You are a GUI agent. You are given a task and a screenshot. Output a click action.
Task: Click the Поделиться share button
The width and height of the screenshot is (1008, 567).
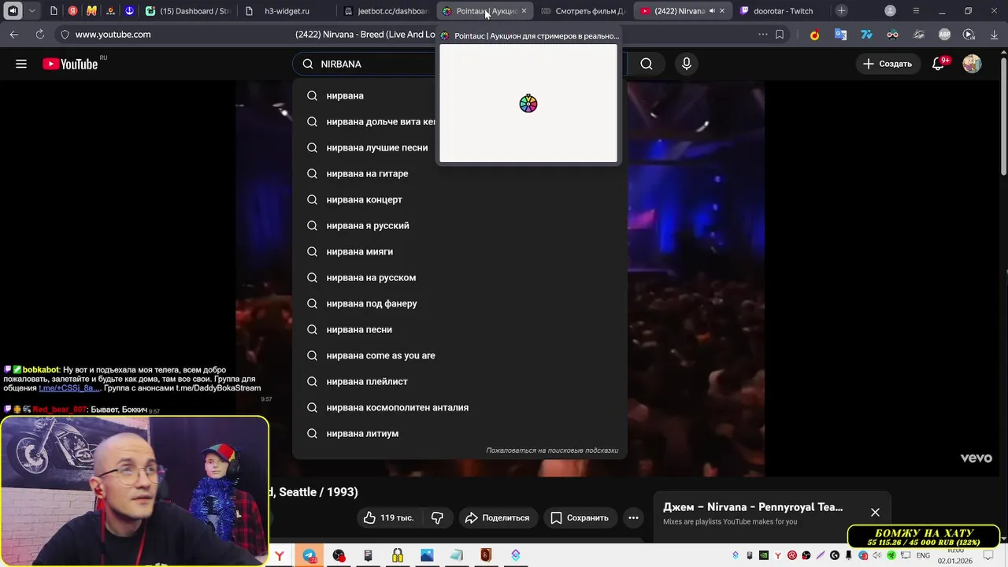pos(497,517)
